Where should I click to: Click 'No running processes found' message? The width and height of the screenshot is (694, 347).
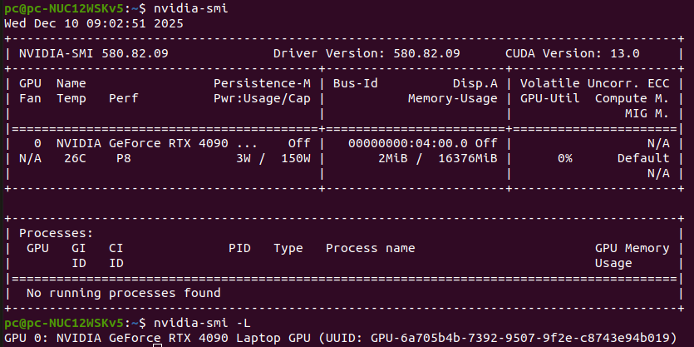tap(124, 293)
